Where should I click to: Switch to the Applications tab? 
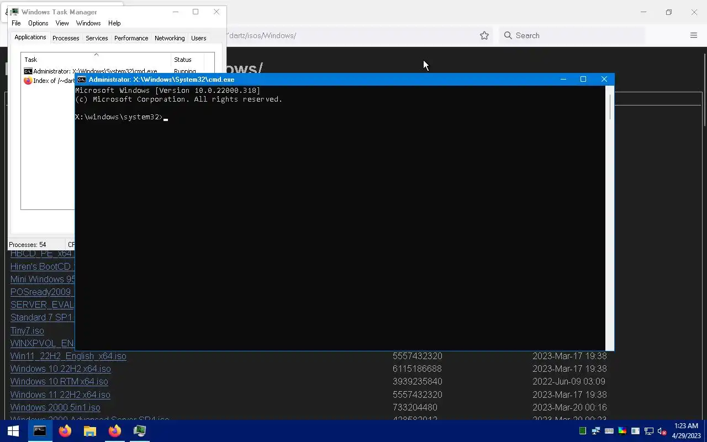30,37
